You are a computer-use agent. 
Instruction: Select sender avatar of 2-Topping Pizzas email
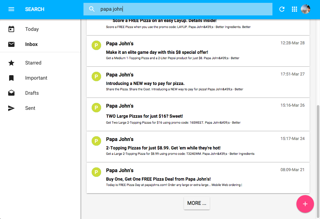tap(96, 141)
